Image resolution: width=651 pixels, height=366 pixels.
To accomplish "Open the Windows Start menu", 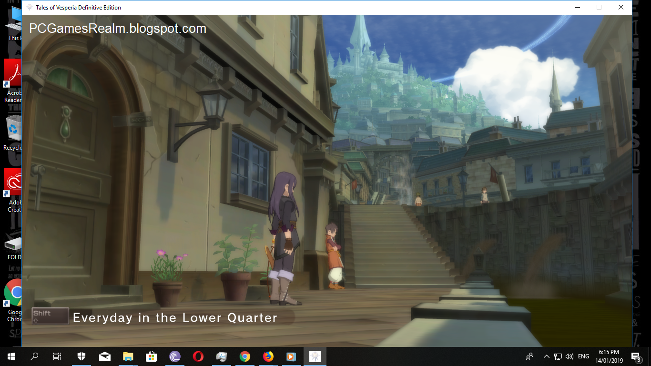I will (x=11, y=356).
